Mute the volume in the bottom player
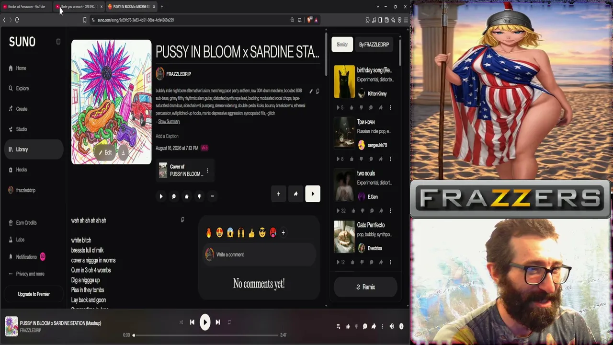Image resolution: width=613 pixels, height=345 pixels. point(391,327)
